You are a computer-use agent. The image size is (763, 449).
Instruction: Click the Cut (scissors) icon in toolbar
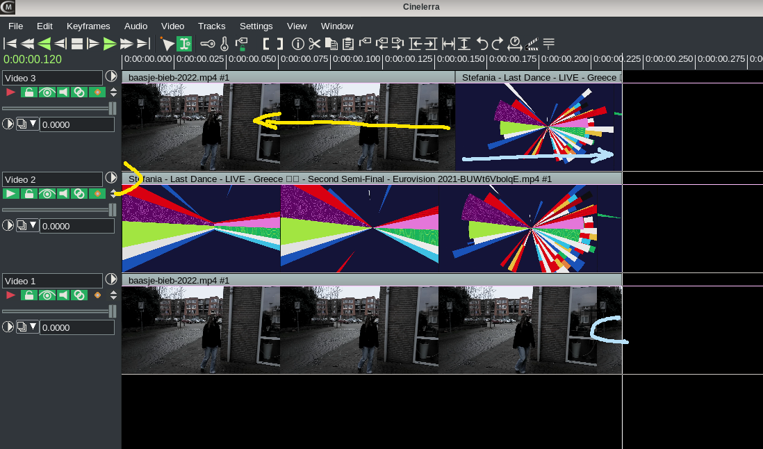(x=315, y=44)
